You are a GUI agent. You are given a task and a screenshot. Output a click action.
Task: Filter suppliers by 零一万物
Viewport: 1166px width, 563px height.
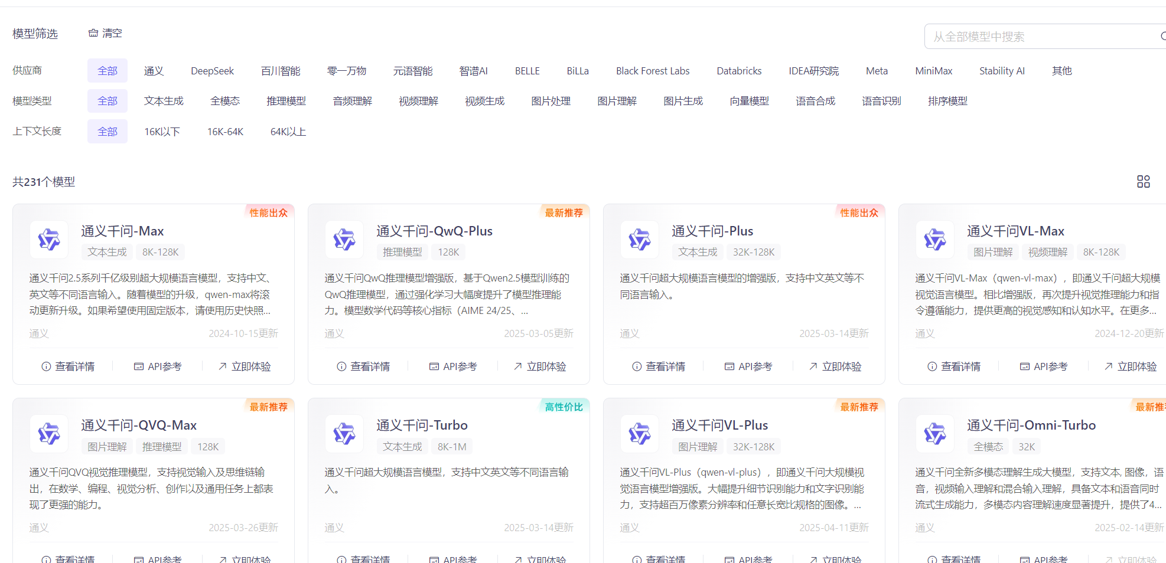[347, 71]
